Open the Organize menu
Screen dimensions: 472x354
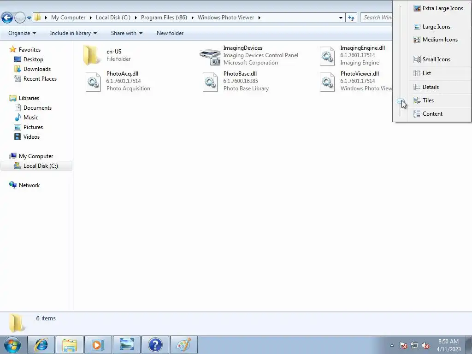[x=22, y=33]
